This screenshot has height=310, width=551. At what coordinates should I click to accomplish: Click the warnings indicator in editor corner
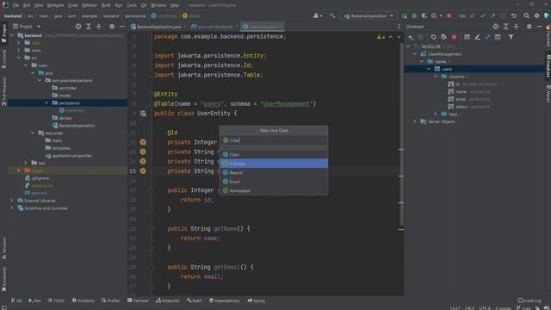coord(381,37)
